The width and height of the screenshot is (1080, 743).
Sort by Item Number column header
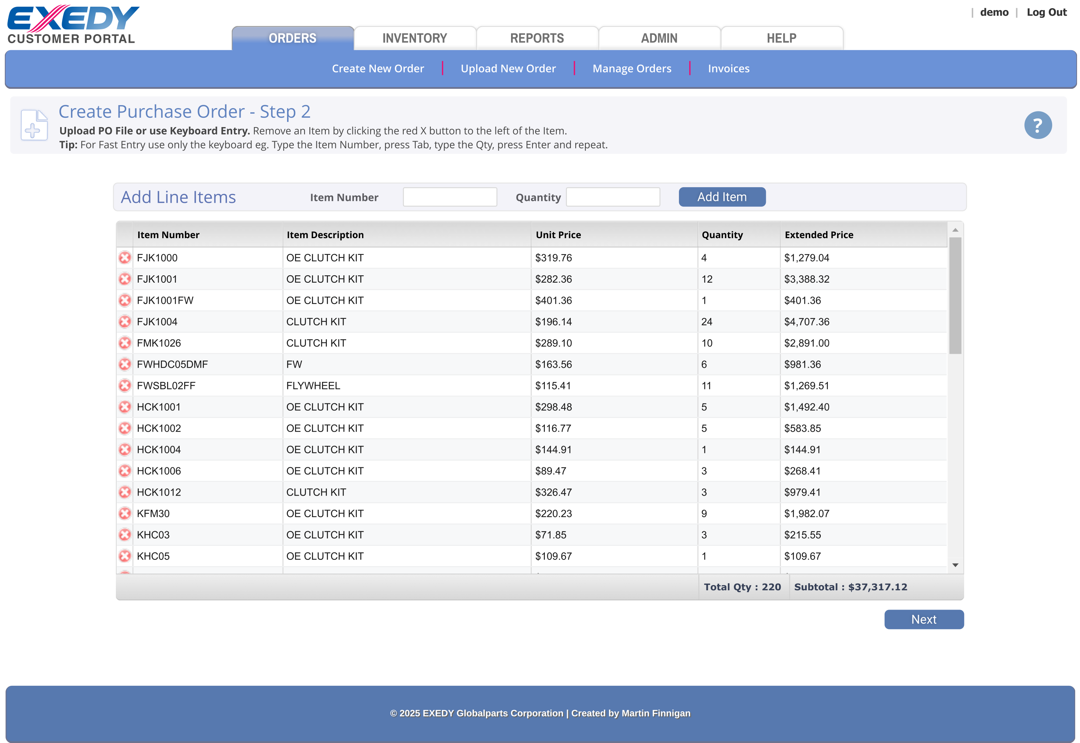[x=208, y=235]
